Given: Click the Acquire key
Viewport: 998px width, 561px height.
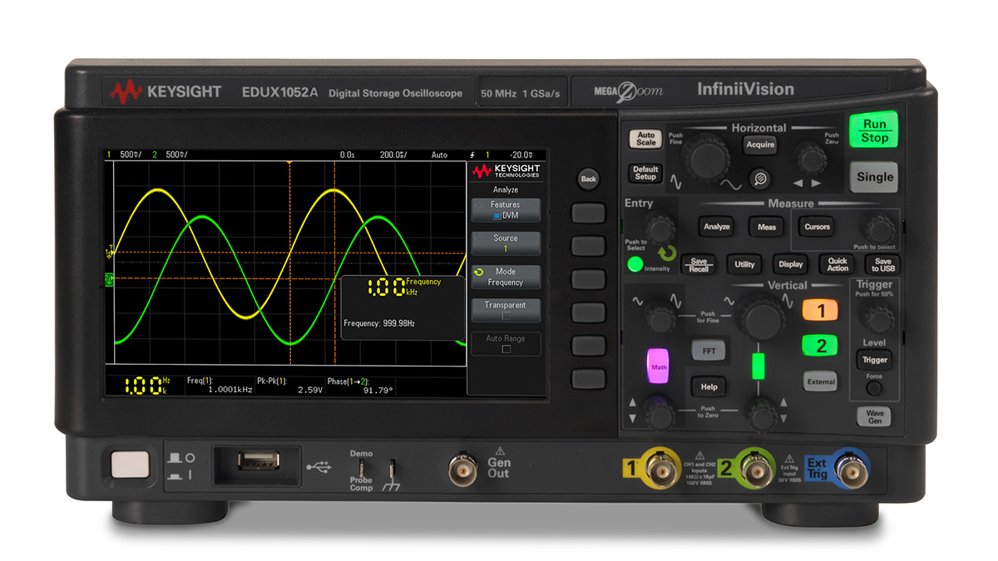Looking at the screenshot, I should (760, 144).
